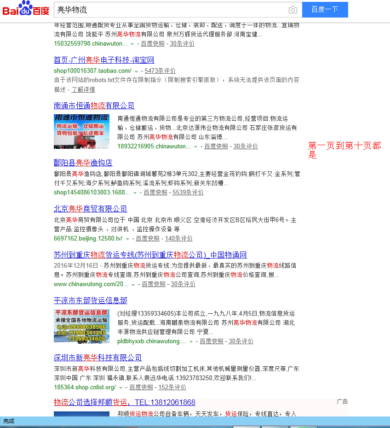The width and height of the screenshot is (390, 428).
Task: Click the 完成 status bar text
Action: pos(9,421)
